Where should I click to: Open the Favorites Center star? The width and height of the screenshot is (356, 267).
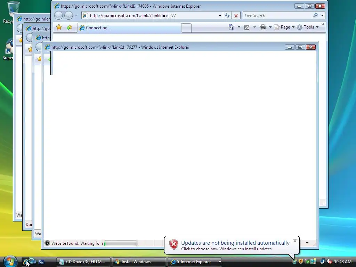[x=59, y=27]
